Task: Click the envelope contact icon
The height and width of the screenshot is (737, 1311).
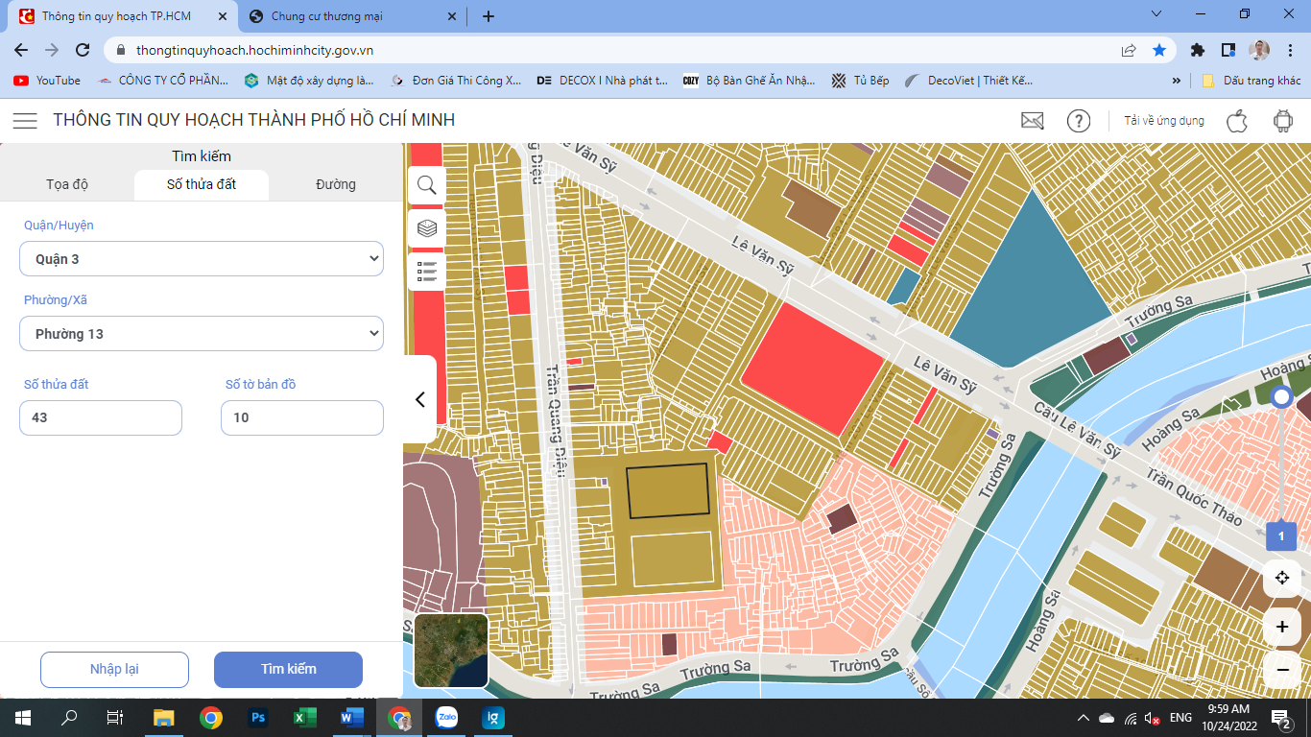Action: (x=1032, y=120)
